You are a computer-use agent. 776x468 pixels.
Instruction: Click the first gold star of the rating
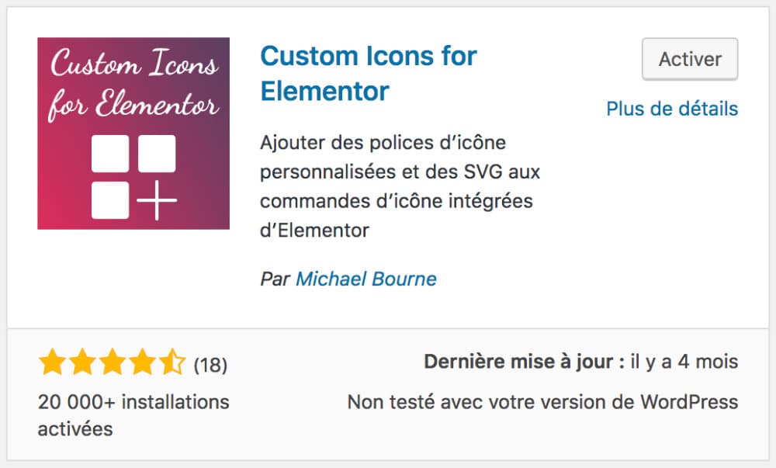[x=50, y=362]
